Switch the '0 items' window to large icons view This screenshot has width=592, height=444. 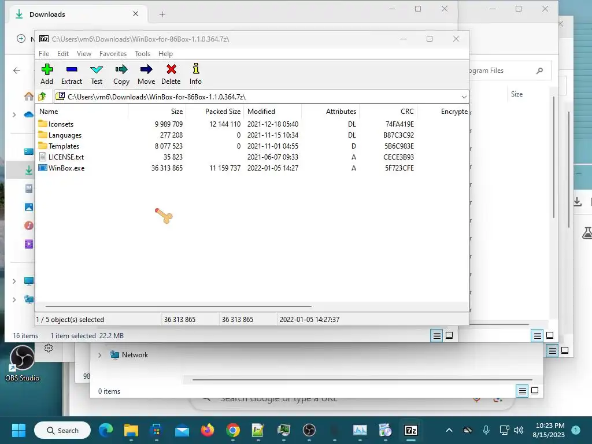pos(535,391)
